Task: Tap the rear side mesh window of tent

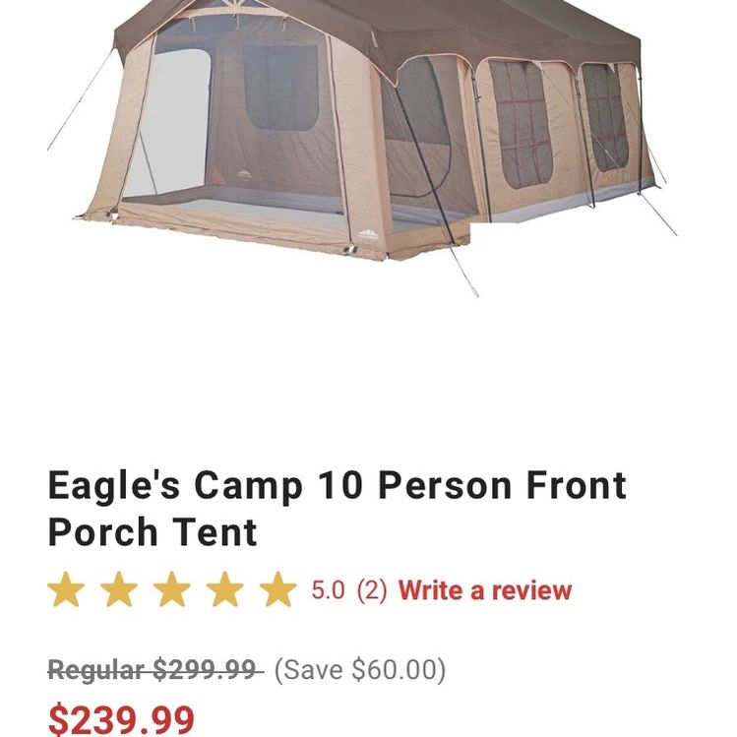Action: (606, 117)
